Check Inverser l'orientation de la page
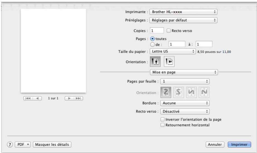This screenshot has width=257, height=153. click(162, 119)
